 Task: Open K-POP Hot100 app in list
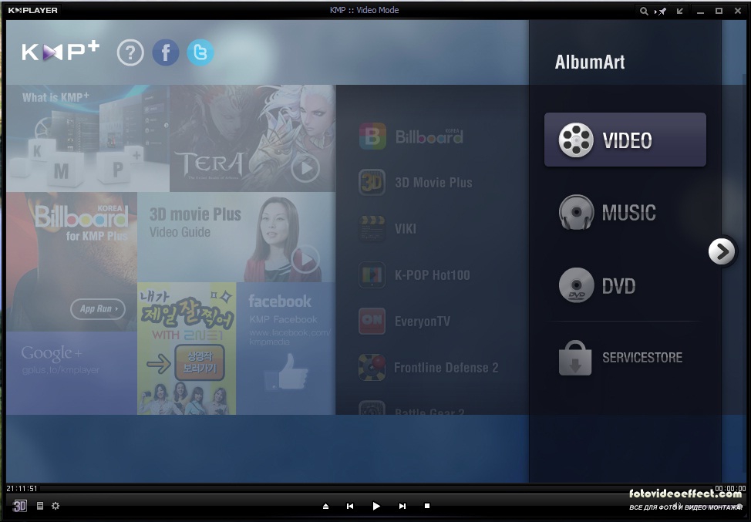coord(415,275)
